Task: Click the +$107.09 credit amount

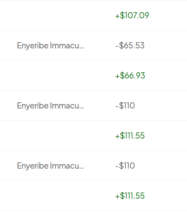Action: point(132,15)
